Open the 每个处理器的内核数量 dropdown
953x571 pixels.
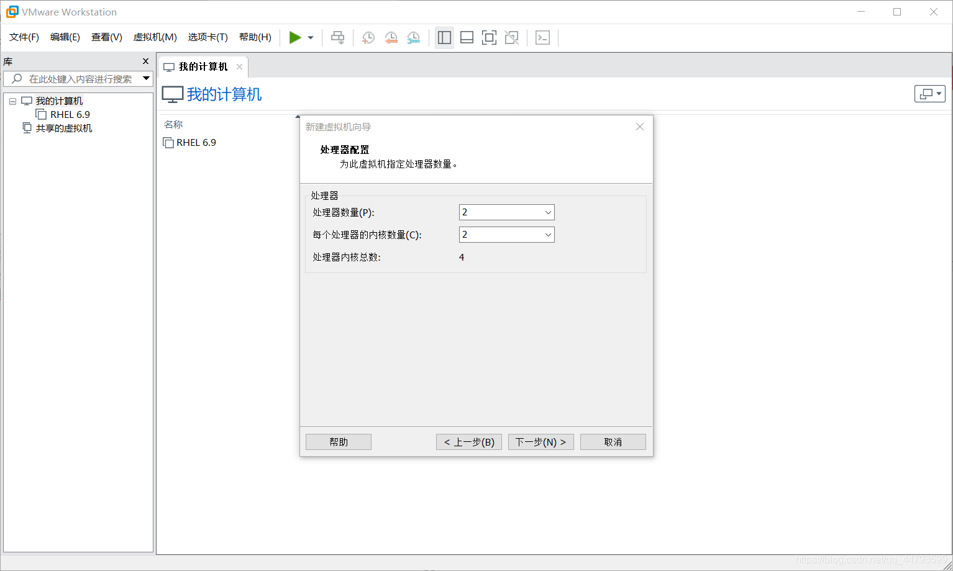547,234
